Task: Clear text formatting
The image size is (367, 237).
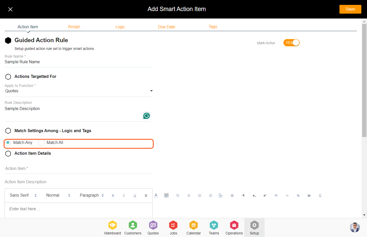Action: [320, 196]
